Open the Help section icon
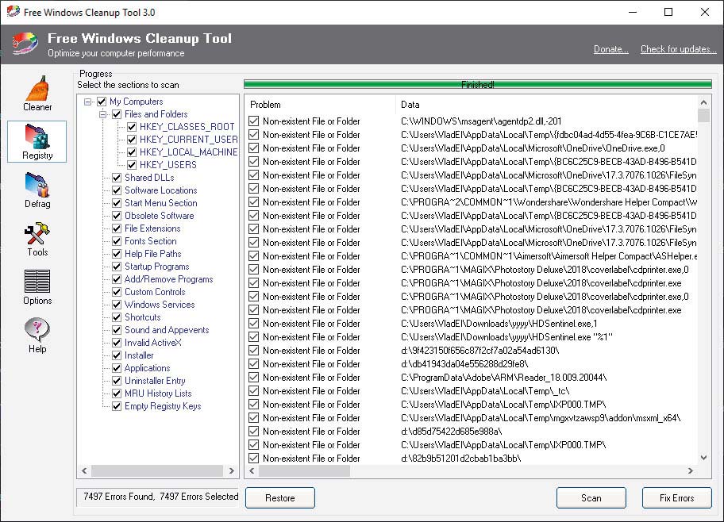 37,336
